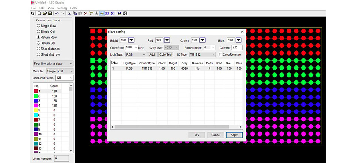Enable the ColorReverse checkbox

coord(220,54)
